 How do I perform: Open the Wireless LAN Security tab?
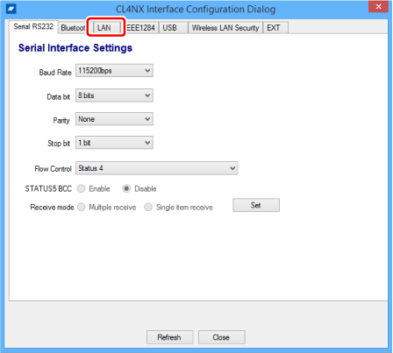[x=225, y=28]
